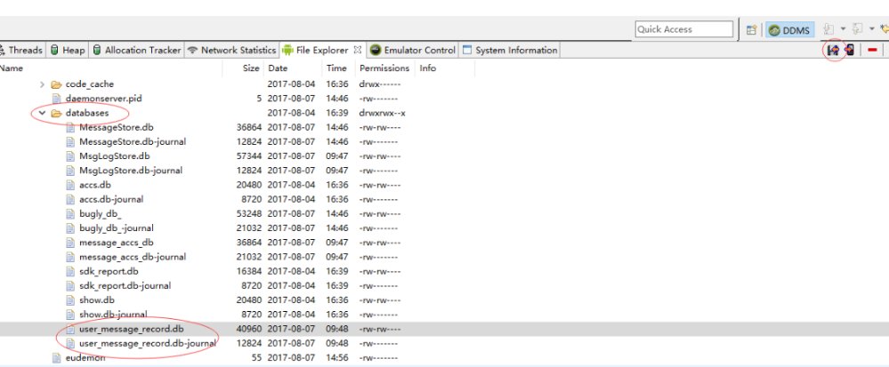
Task: Click the drwx------ permissions of code_cache
Action: [x=380, y=84]
